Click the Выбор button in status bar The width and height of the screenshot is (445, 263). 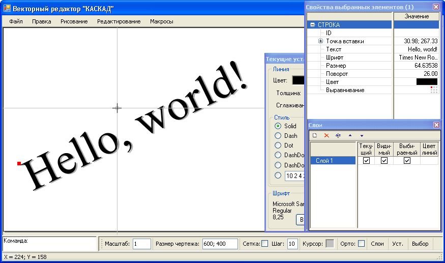click(420, 244)
